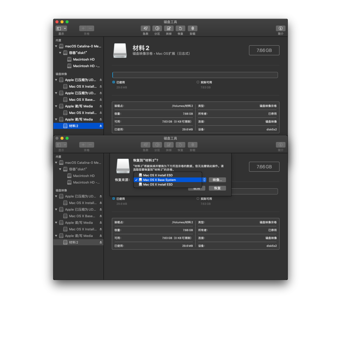This screenshot has width=341, height=341.
Task: Click 材料 2 large disk icon in top window
Action: (x=120, y=51)
